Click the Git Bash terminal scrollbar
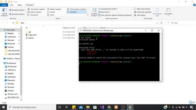196x110 pixels. (161, 57)
